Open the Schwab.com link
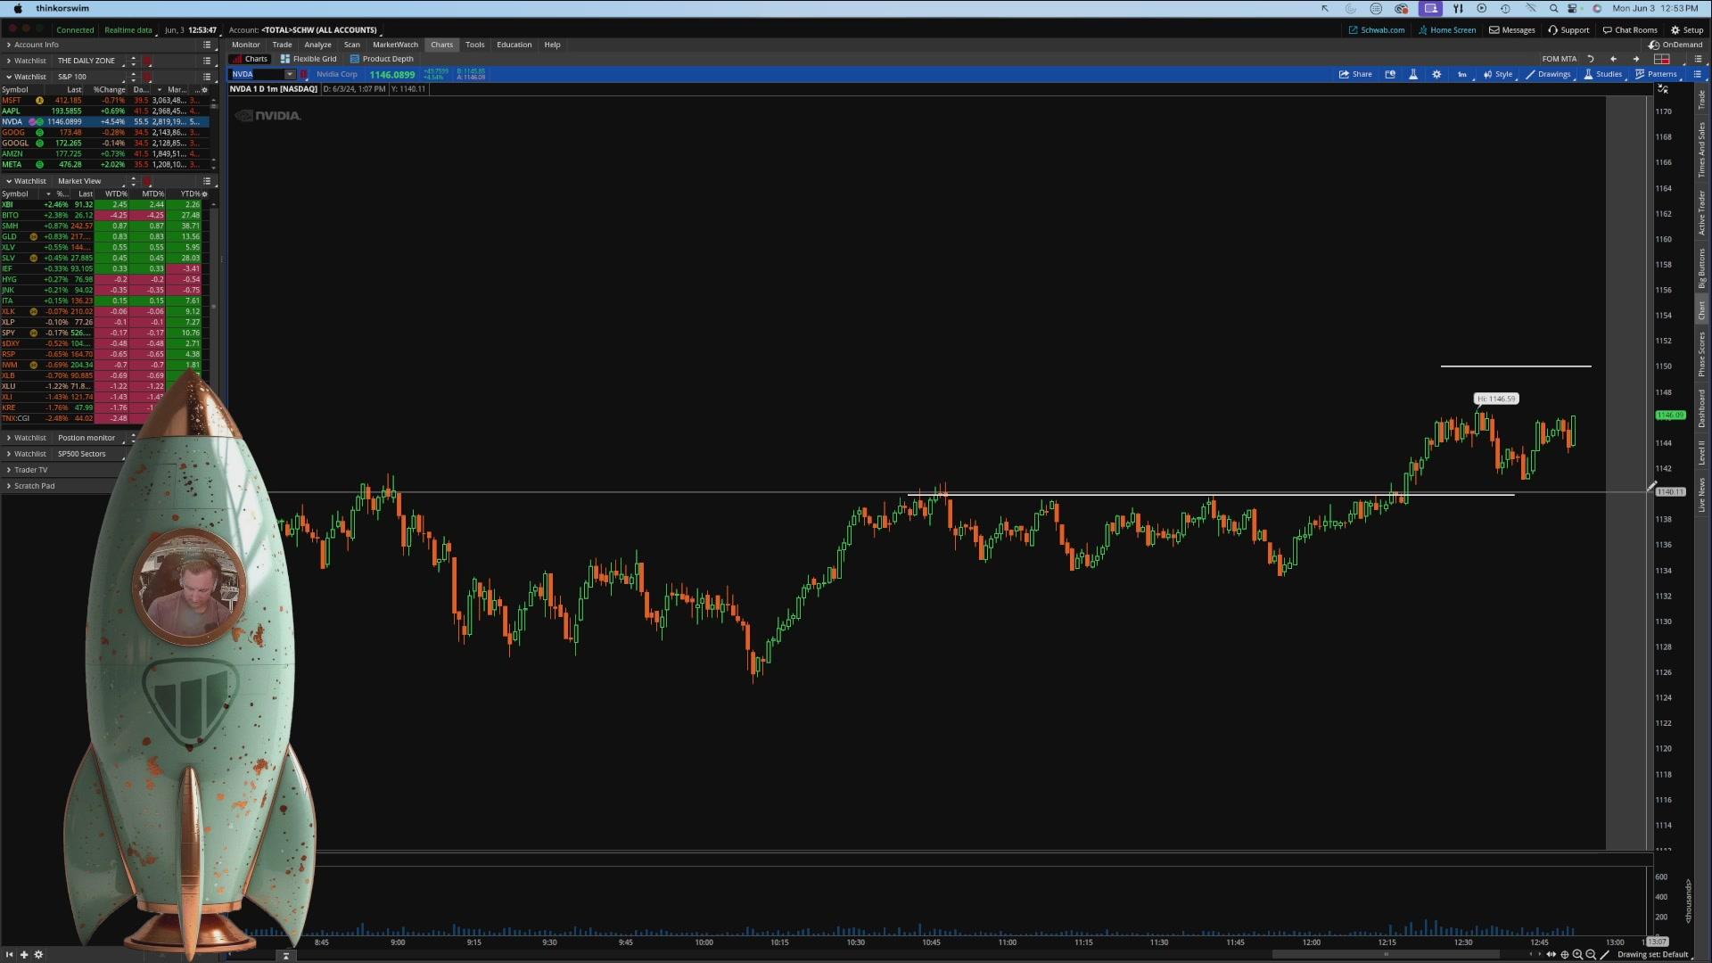This screenshot has height=963, width=1712. click(x=1377, y=30)
